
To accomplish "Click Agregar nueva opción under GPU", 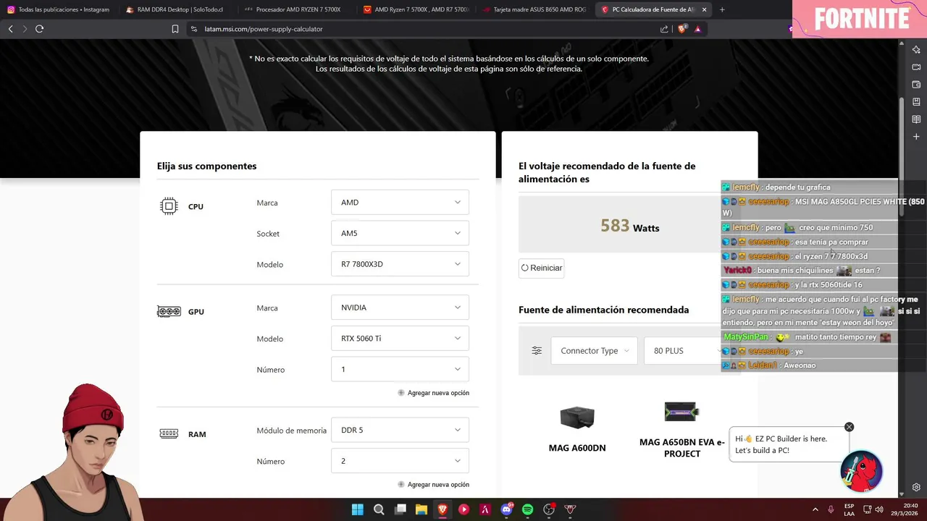I will pos(433,393).
